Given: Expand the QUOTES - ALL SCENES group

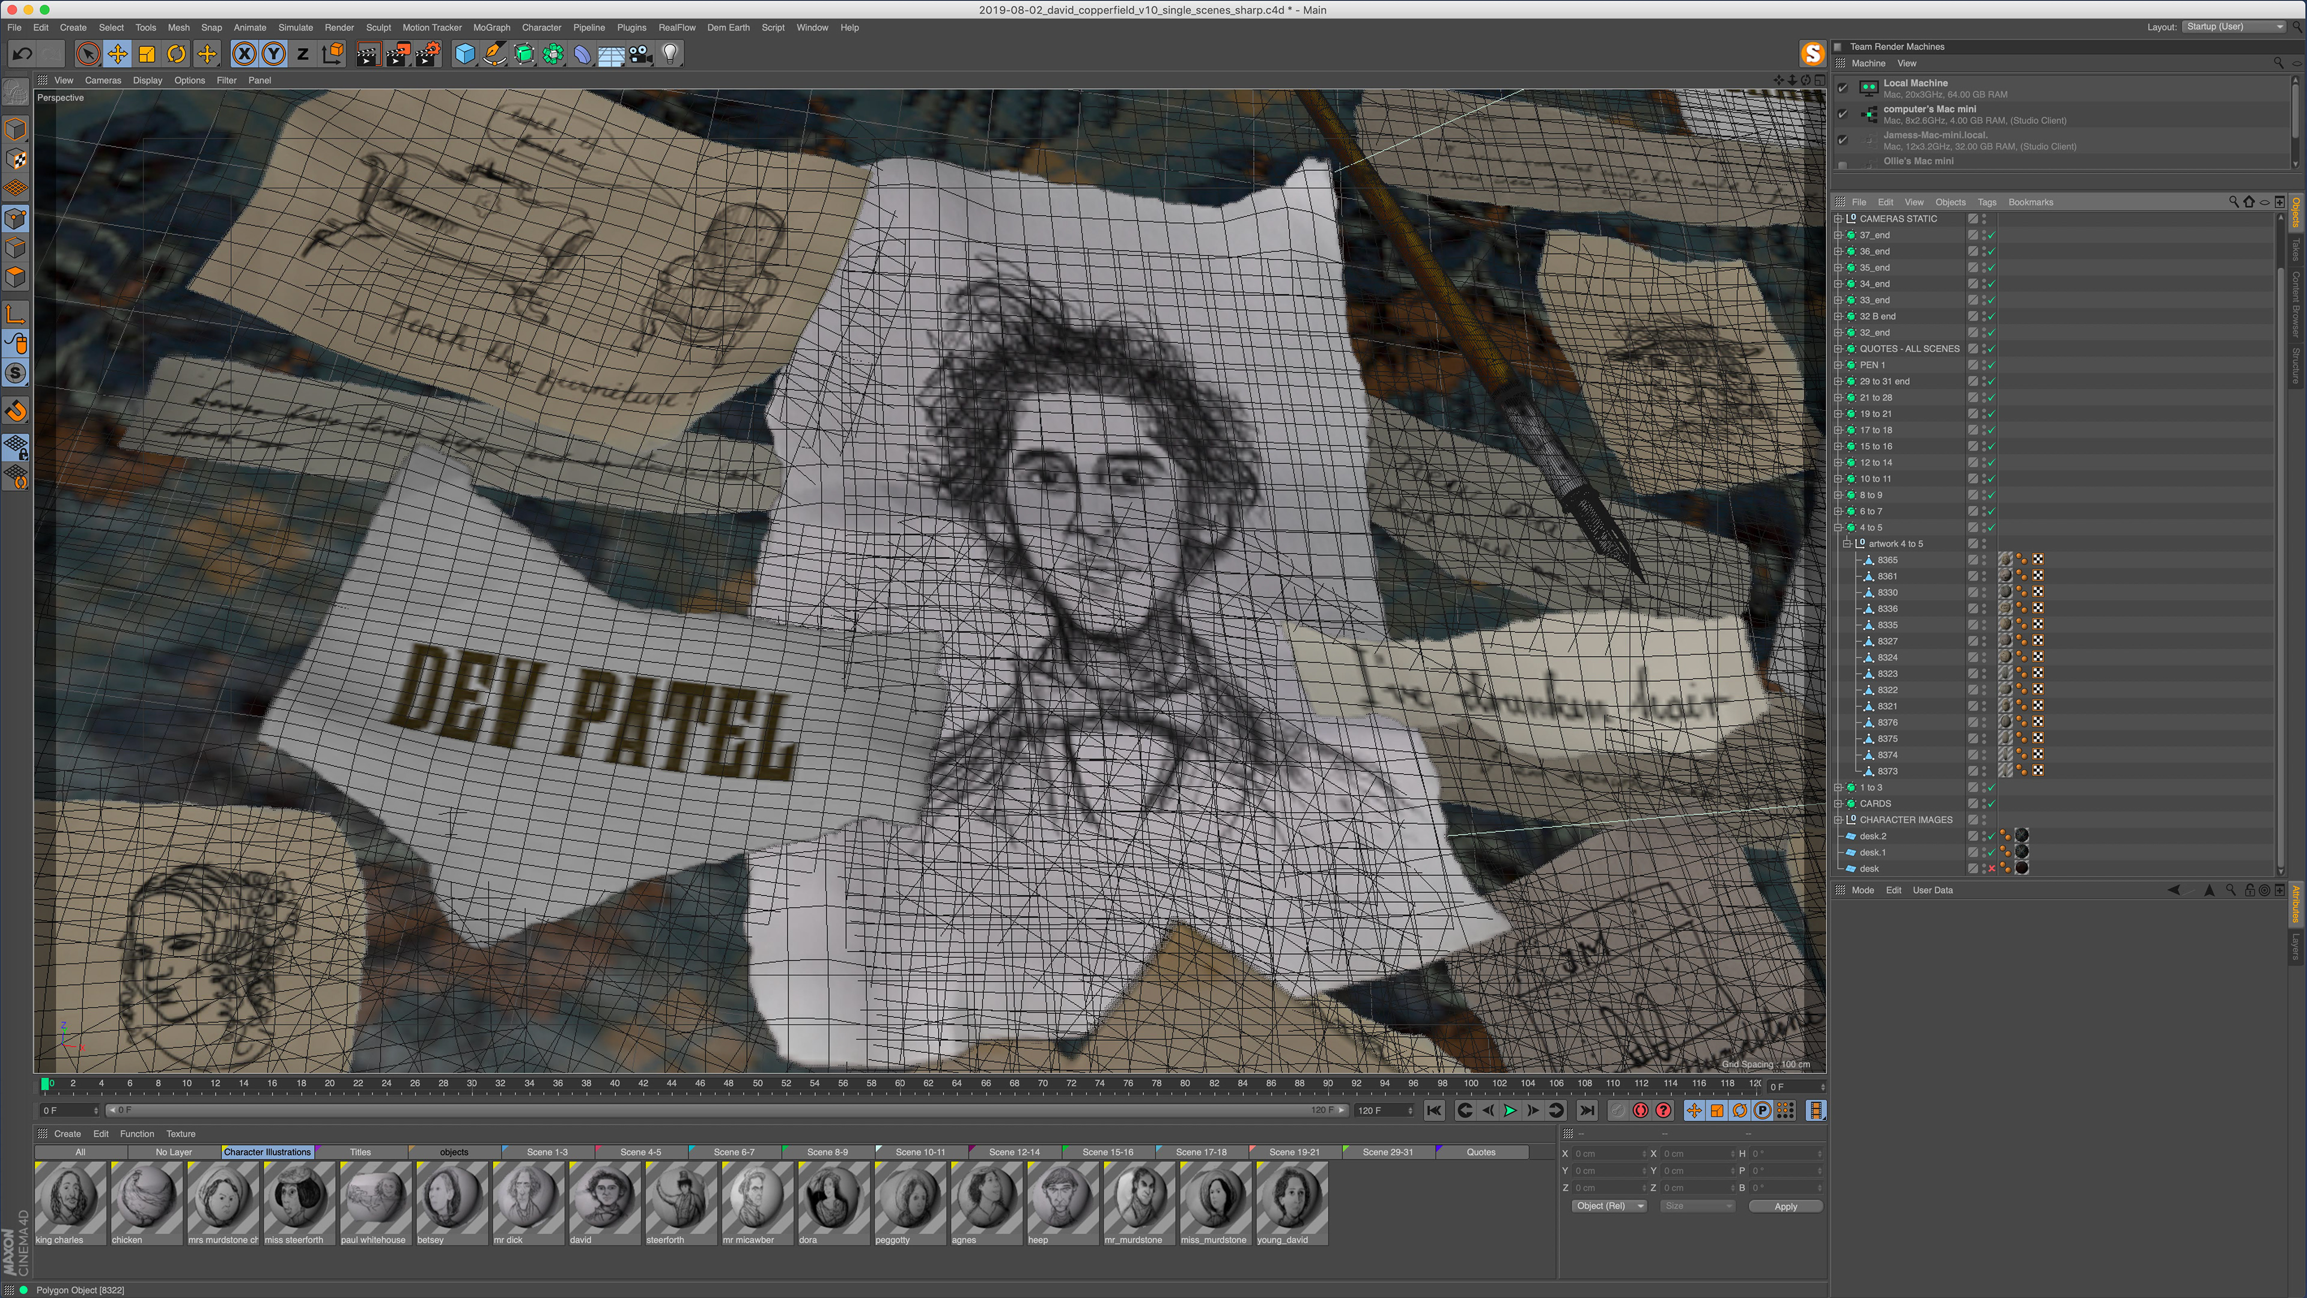Looking at the screenshot, I should pos(1838,348).
